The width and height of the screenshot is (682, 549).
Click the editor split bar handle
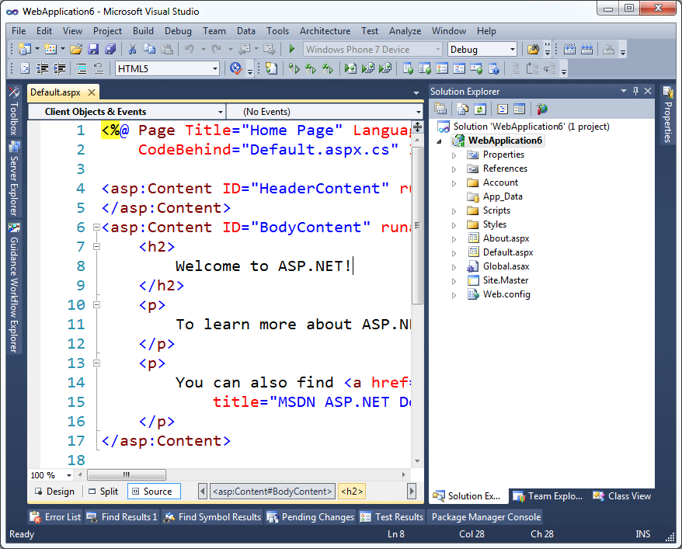click(x=417, y=127)
